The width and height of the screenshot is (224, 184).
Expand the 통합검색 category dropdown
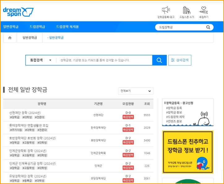click(41, 60)
